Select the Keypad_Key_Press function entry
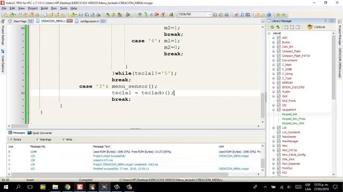The height and width of the screenshot is (192, 343). tap(294, 118)
